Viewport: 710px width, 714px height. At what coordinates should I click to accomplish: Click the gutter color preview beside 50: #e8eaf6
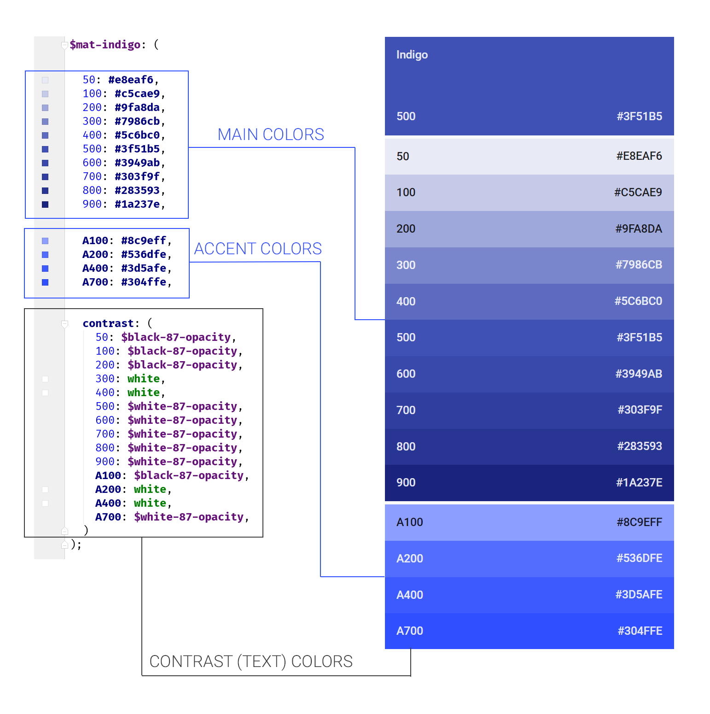[x=45, y=80]
